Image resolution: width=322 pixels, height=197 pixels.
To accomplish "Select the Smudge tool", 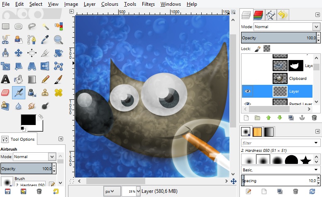I will [x=32, y=106].
